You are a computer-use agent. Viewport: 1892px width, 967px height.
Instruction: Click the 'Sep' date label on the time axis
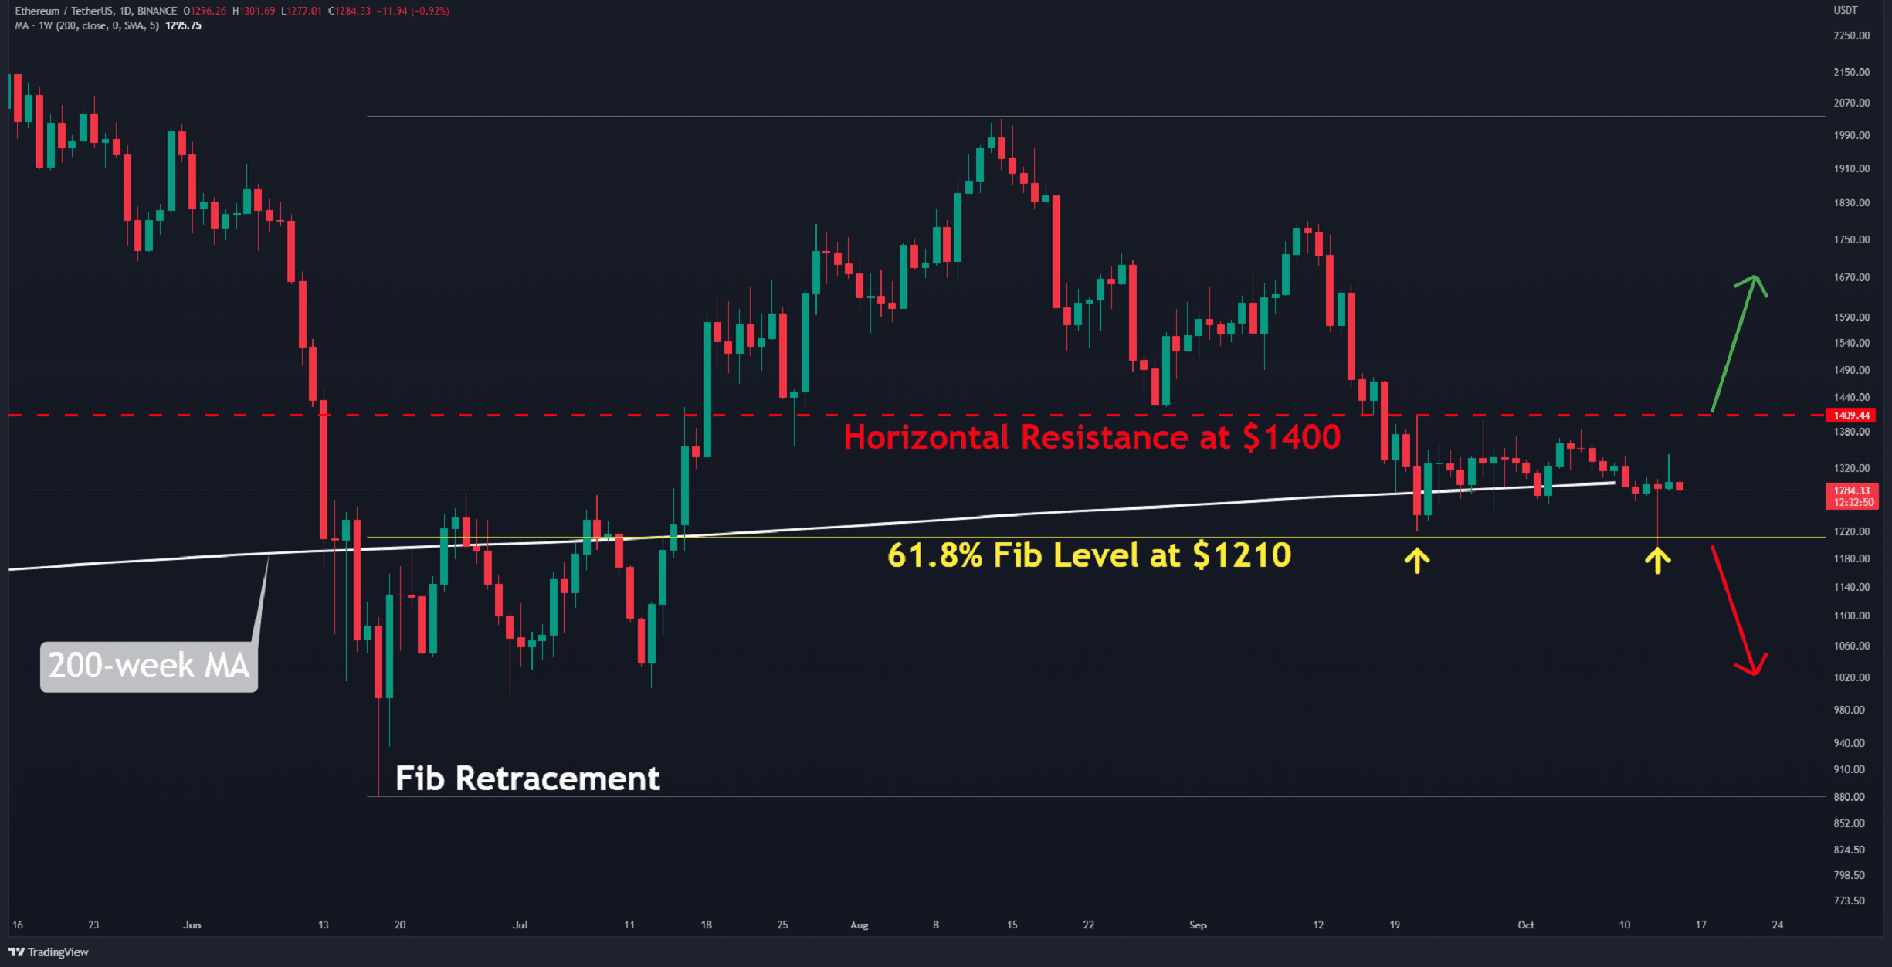point(1198,925)
